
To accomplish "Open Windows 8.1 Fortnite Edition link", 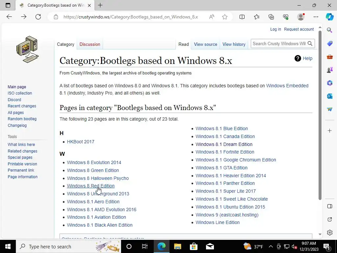I will pyautogui.click(x=225, y=152).
